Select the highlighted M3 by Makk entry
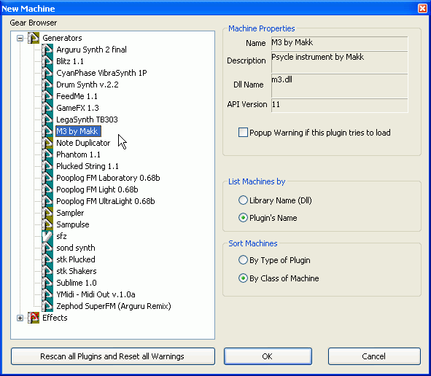Viewport: 431px width, 376px height. tap(78, 131)
